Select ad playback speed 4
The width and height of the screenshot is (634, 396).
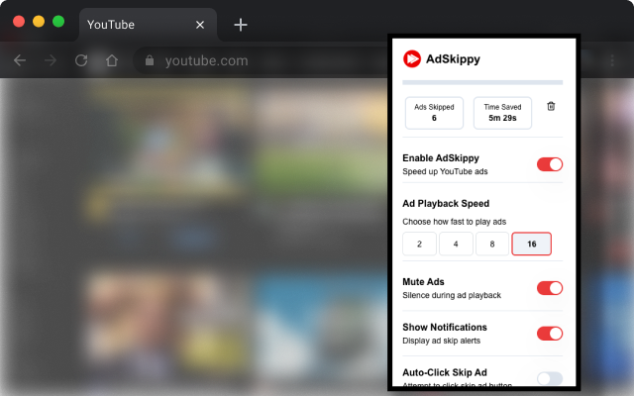point(456,244)
